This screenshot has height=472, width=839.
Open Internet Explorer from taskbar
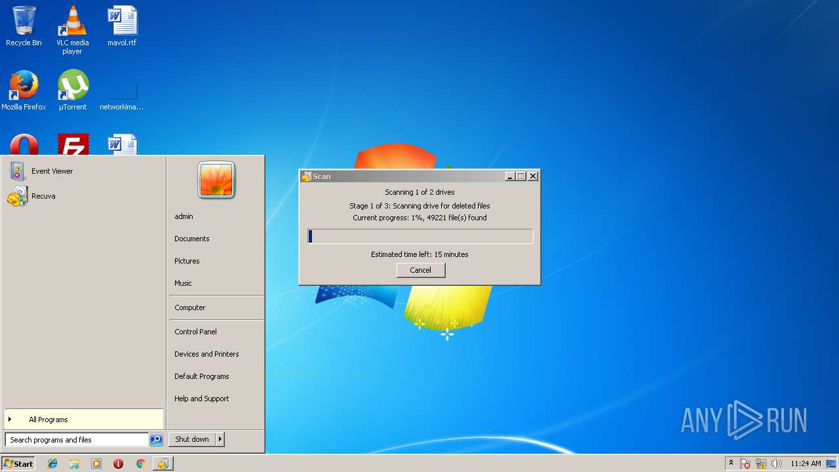52,463
